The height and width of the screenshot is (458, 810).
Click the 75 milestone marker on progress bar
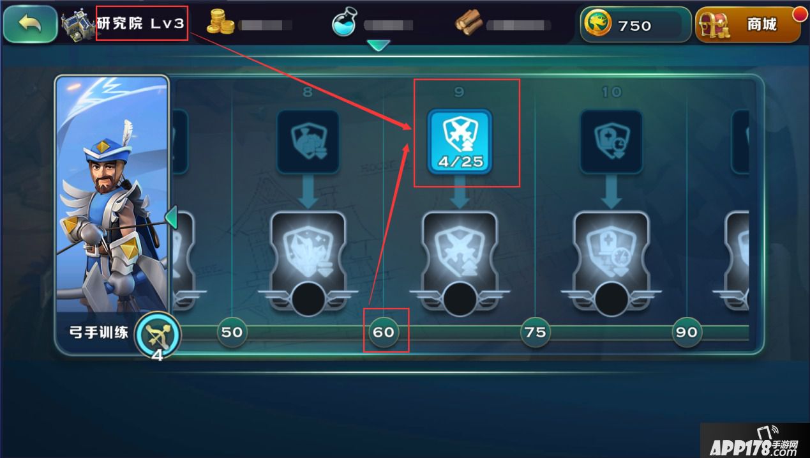coord(535,332)
